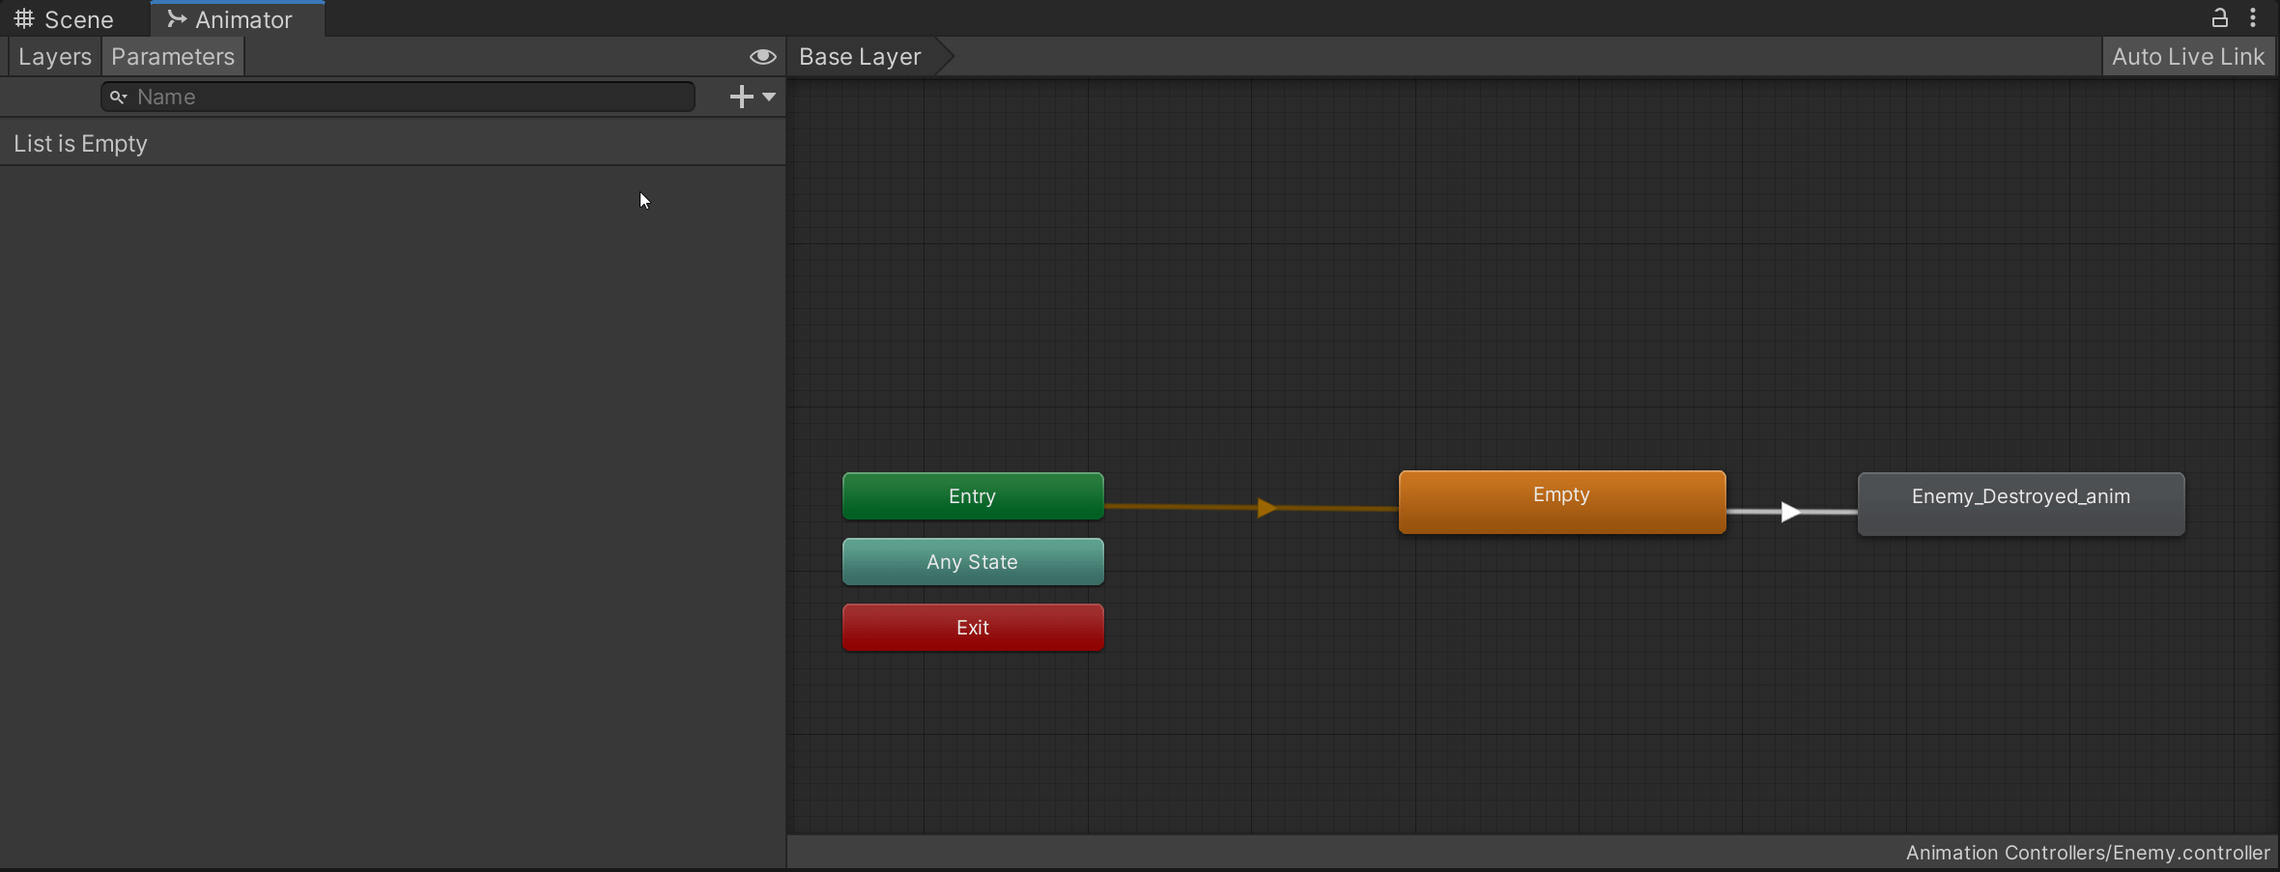Click the Base Layer breadcrumb

click(860, 57)
